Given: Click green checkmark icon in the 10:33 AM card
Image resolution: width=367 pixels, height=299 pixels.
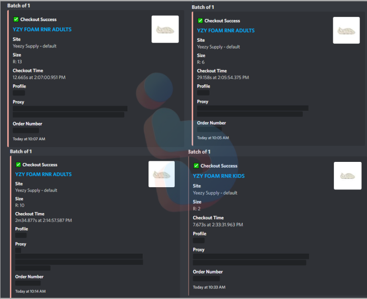Looking at the screenshot, I should pos(196,166).
